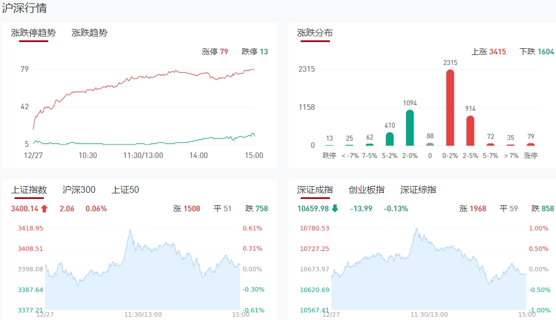Click the 跌停 13 legend in trend chart

pyautogui.click(x=255, y=52)
